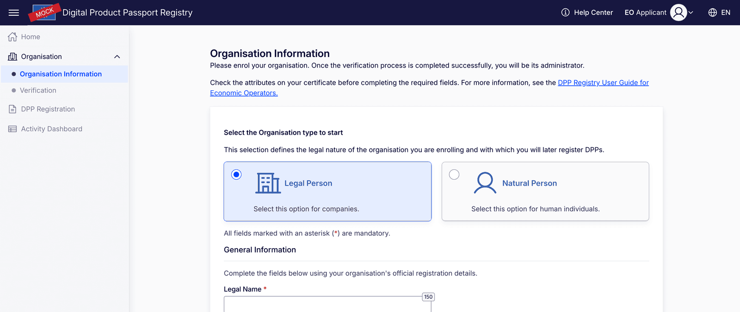Click 'Select this option for companies.' text

click(306, 209)
